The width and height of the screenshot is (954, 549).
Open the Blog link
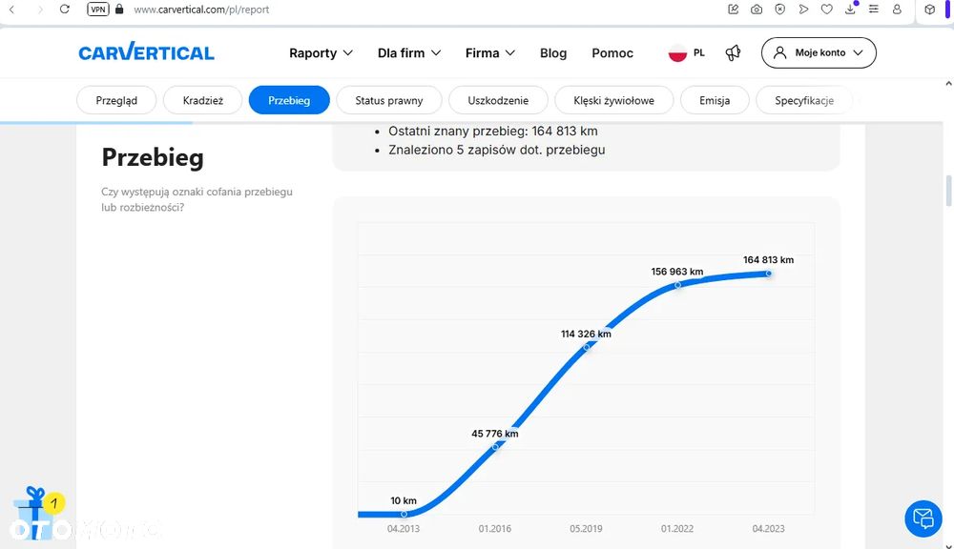point(553,53)
